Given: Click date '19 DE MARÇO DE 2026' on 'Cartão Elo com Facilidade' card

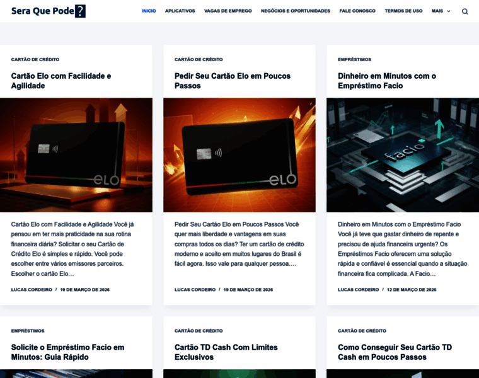Looking at the screenshot, I should tap(85, 290).
